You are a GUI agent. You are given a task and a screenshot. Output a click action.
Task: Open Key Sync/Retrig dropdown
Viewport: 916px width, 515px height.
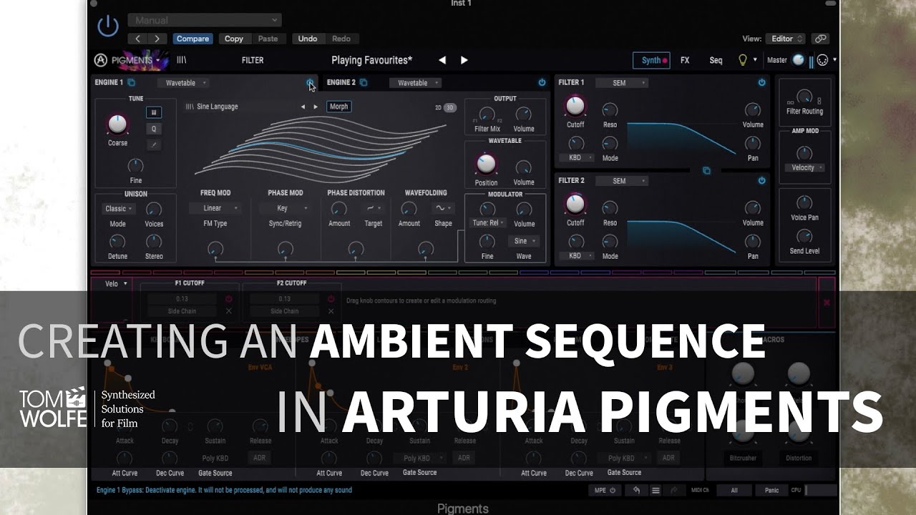pyautogui.click(x=285, y=208)
